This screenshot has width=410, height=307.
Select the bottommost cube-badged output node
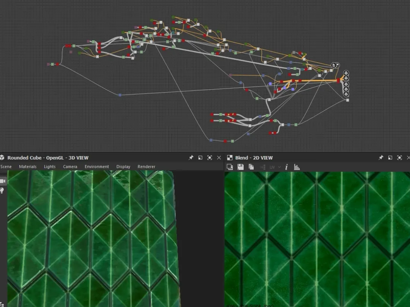pos(346,94)
